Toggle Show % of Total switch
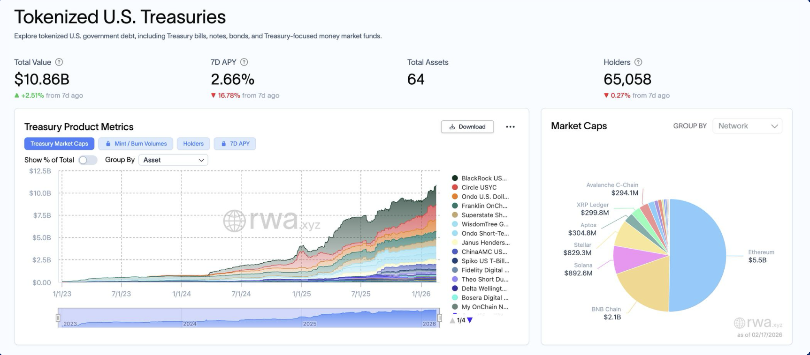The width and height of the screenshot is (810, 355). click(x=88, y=160)
